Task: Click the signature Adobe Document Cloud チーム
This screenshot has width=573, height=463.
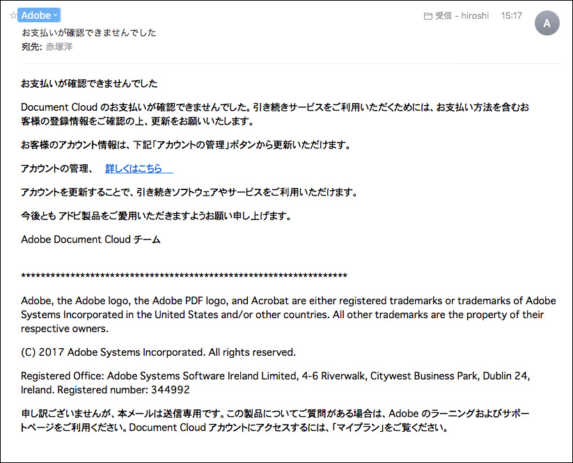Action: 91,240
